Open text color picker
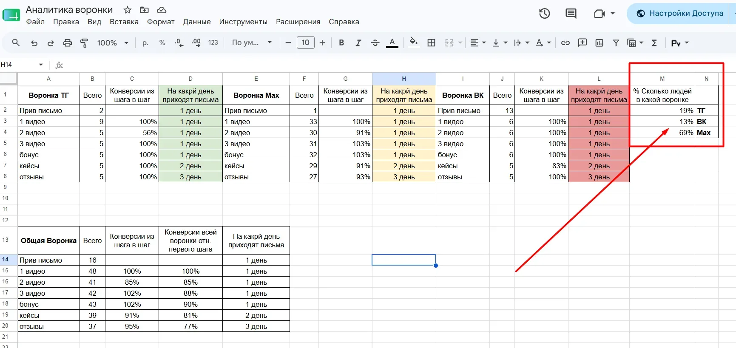736x348 pixels. [x=392, y=42]
